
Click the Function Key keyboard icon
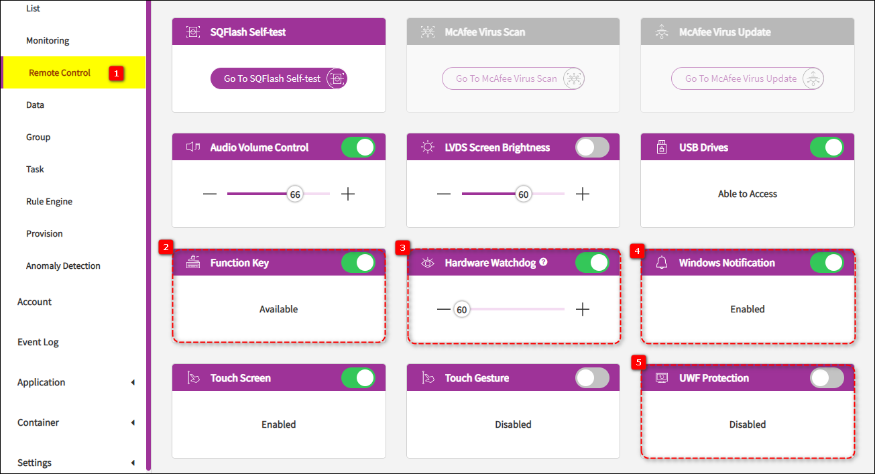point(193,262)
